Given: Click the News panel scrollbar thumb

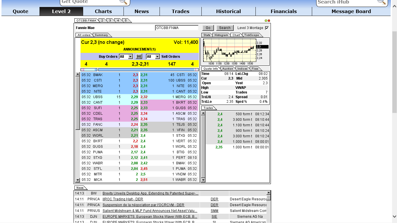Looking at the screenshot, I should point(269,197).
